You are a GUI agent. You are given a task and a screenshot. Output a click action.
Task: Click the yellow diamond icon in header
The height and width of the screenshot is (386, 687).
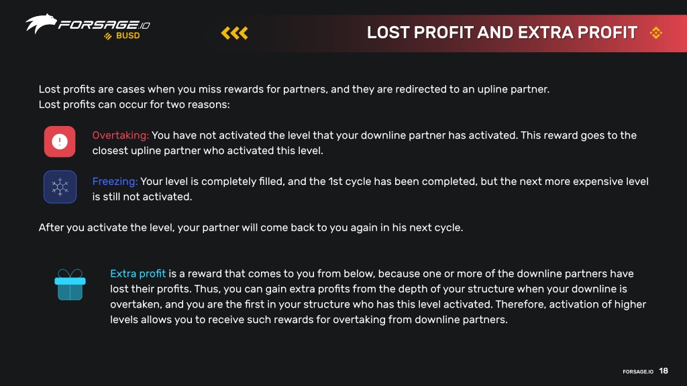656,33
